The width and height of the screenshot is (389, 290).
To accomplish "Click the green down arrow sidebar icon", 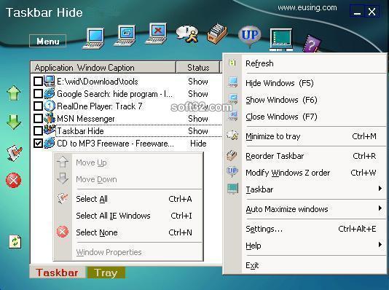I will (x=14, y=122).
